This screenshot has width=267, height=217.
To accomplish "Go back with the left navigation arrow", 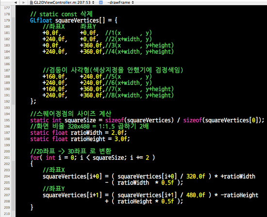I will coord(16,2).
